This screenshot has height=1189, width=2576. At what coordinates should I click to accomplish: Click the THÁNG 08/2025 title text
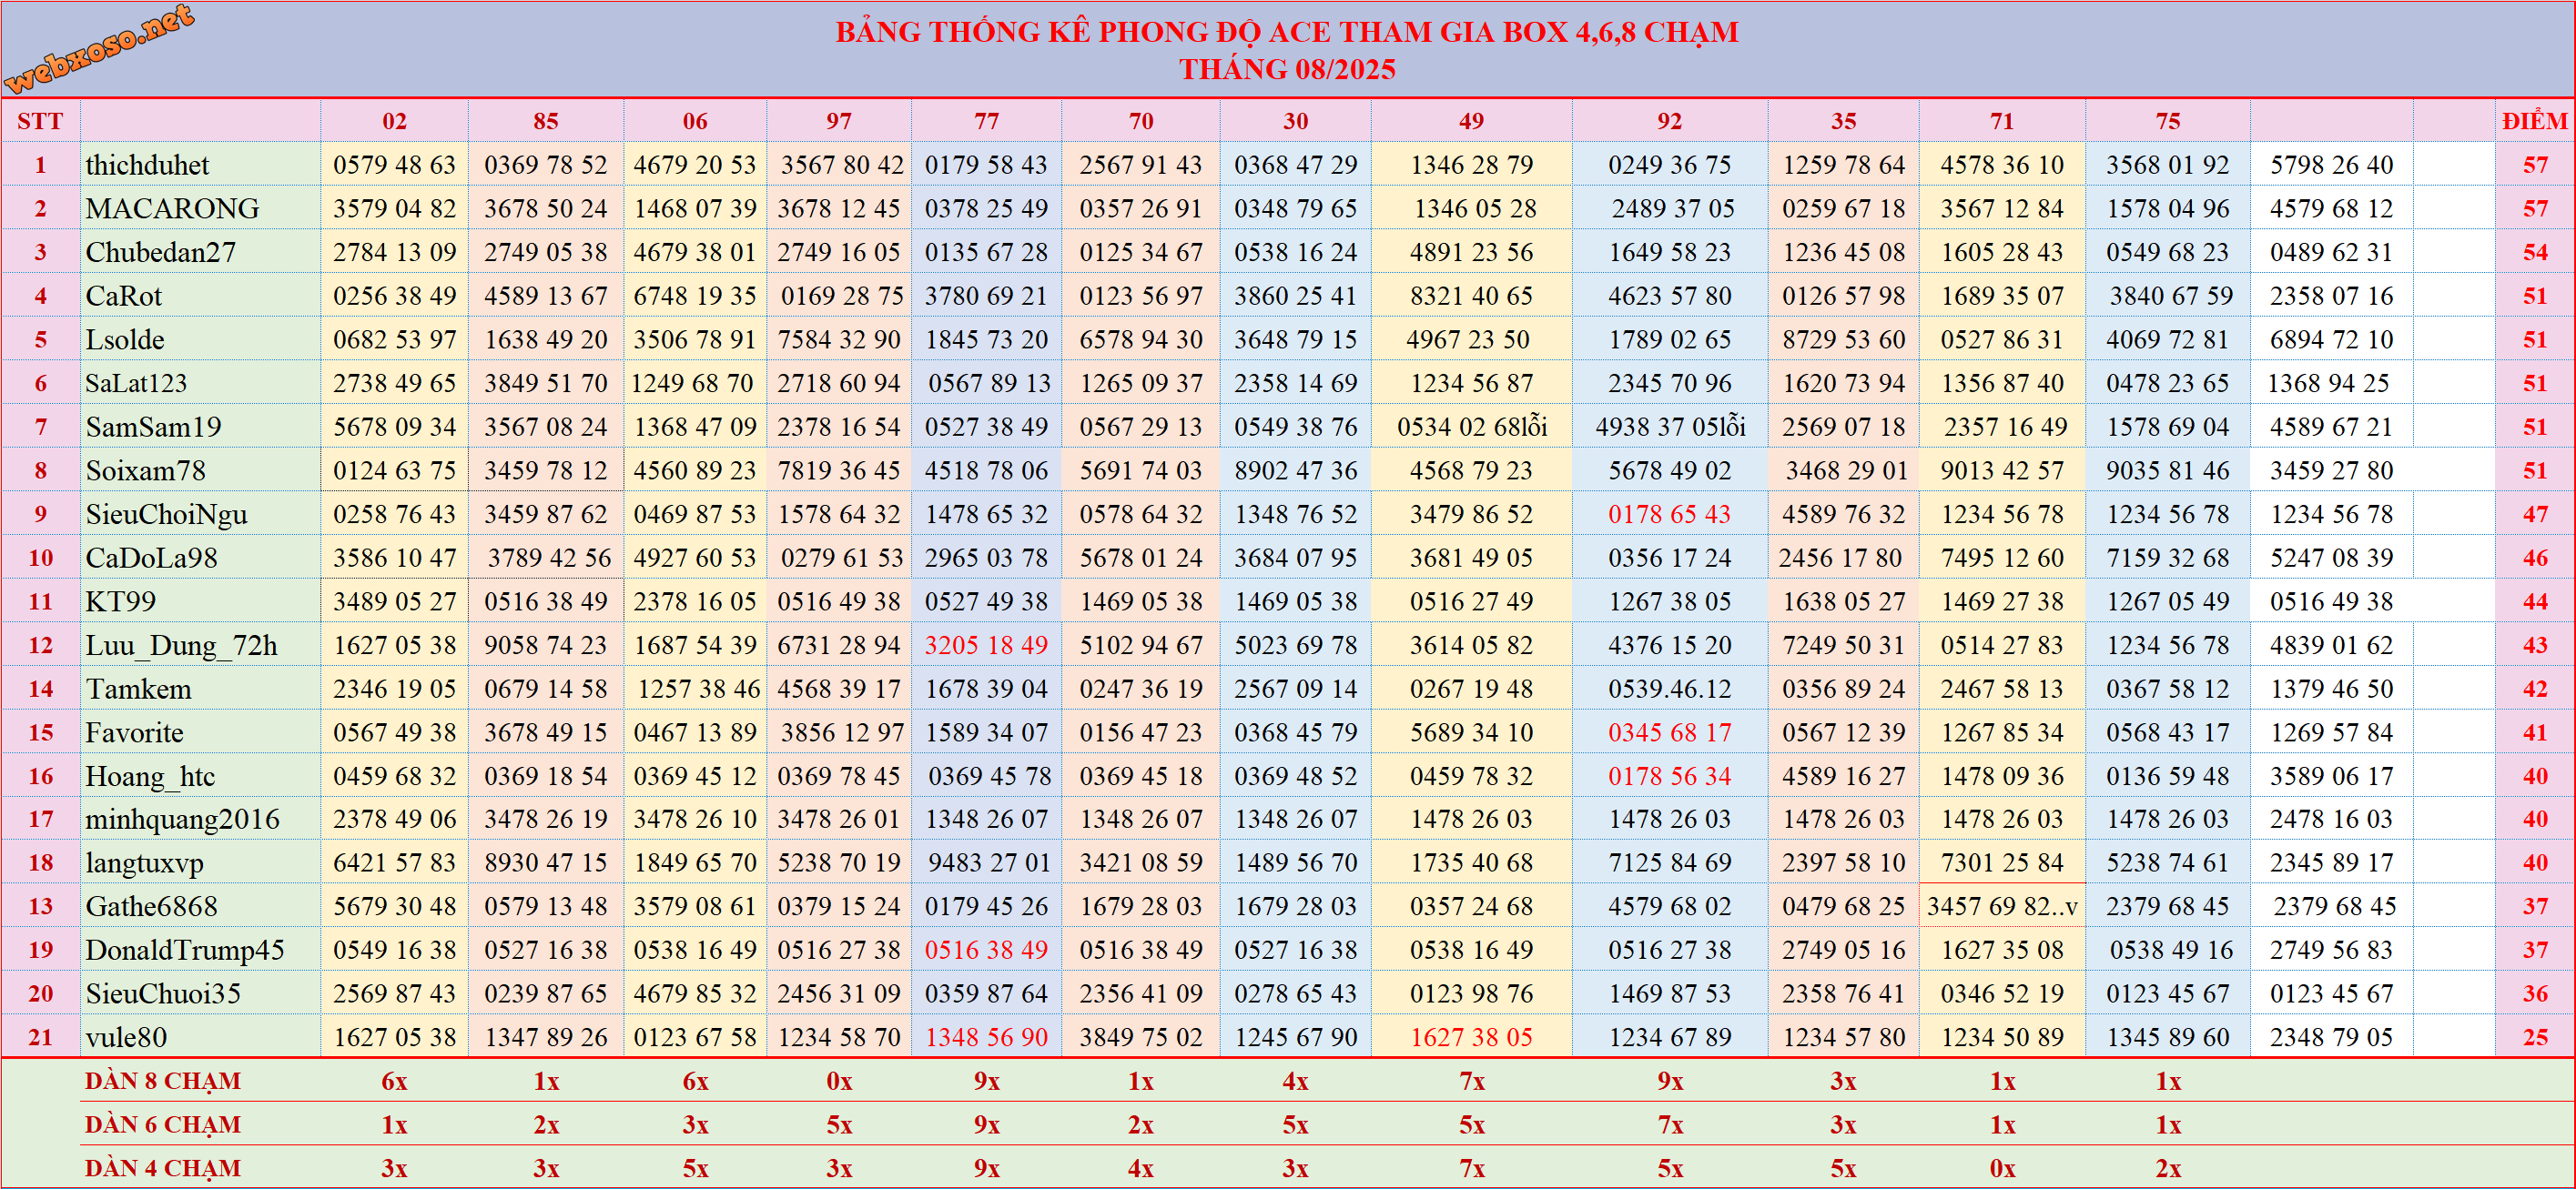[x=1287, y=69]
